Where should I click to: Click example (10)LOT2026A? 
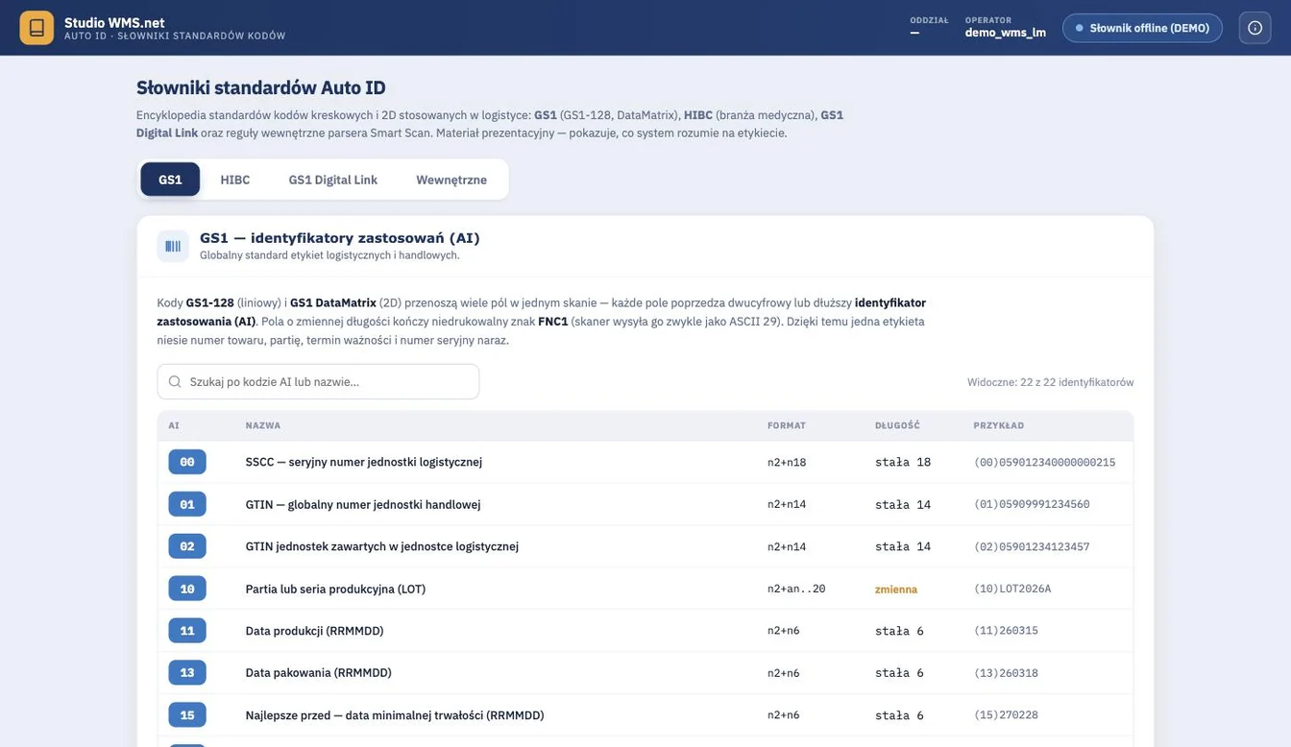(1012, 589)
